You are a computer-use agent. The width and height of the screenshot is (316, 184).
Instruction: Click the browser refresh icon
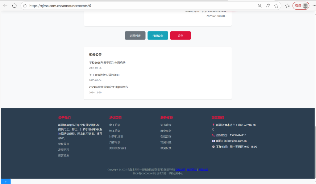coord(14,6)
